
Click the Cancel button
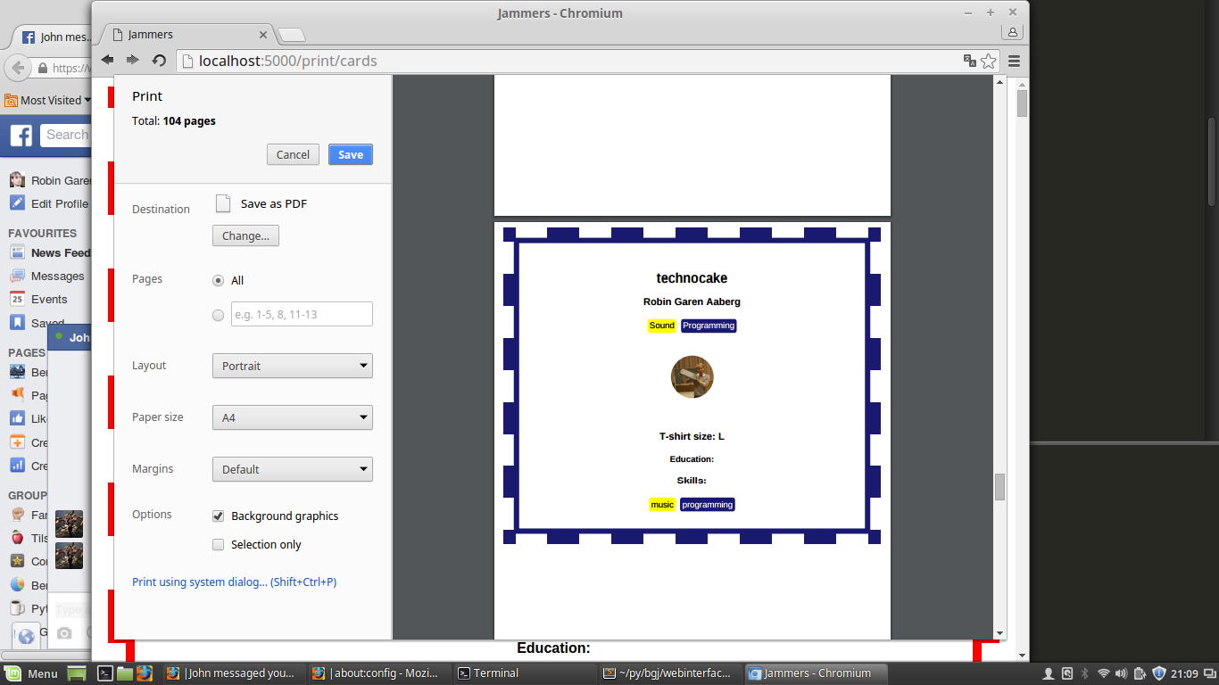293,154
